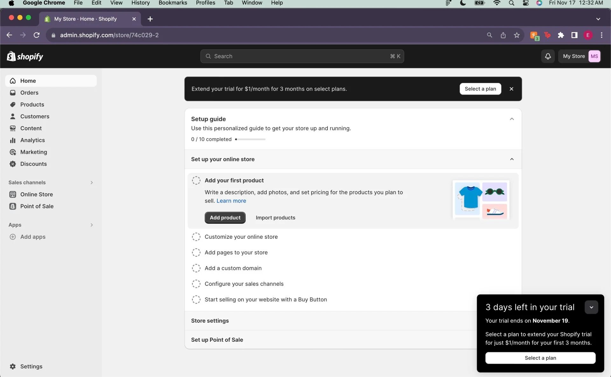Click the Marketing target icon

tap(13, 152)
